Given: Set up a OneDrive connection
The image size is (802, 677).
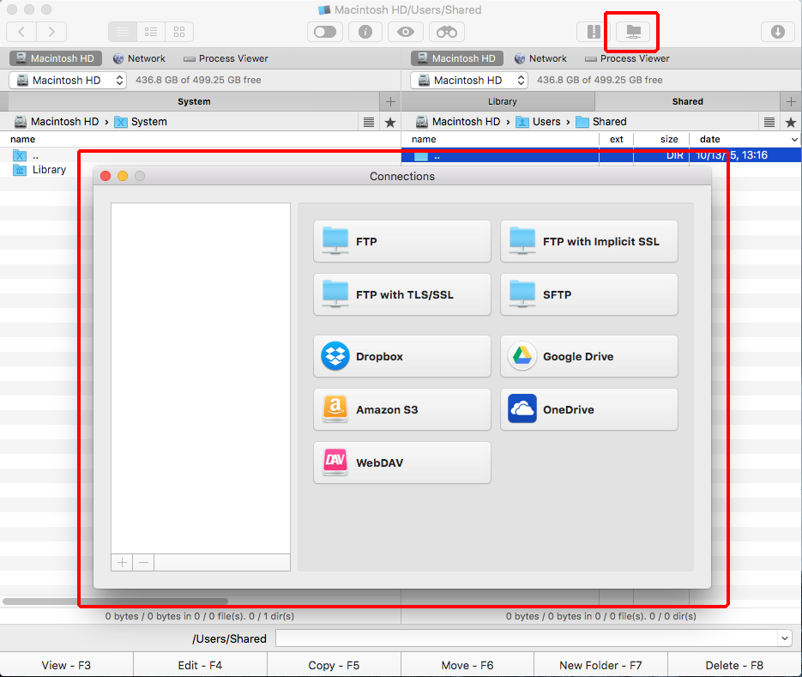Looking at the screenshot, I should tap(588, 409).
